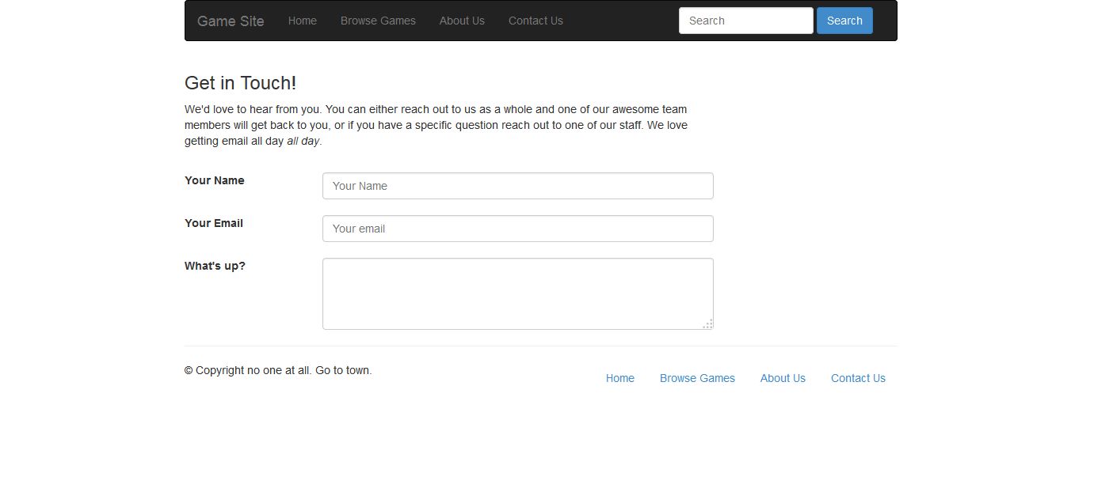This screenshot has width=1094, height=488.
Task: Open Home from the footer links
Action: click(620, 378)
